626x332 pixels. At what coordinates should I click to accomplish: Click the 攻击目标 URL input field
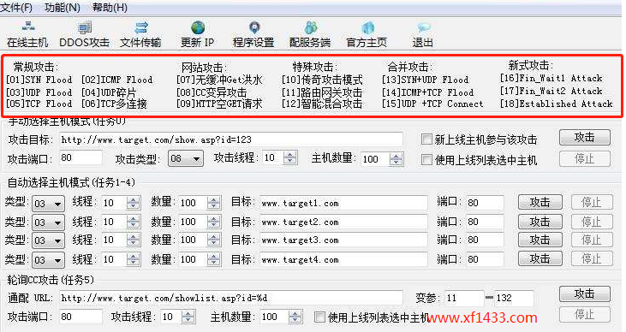pyautogui.click(x=231, y=139)
